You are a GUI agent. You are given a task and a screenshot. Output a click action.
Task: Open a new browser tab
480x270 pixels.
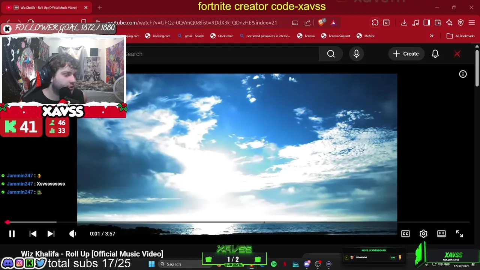[99, 7]
